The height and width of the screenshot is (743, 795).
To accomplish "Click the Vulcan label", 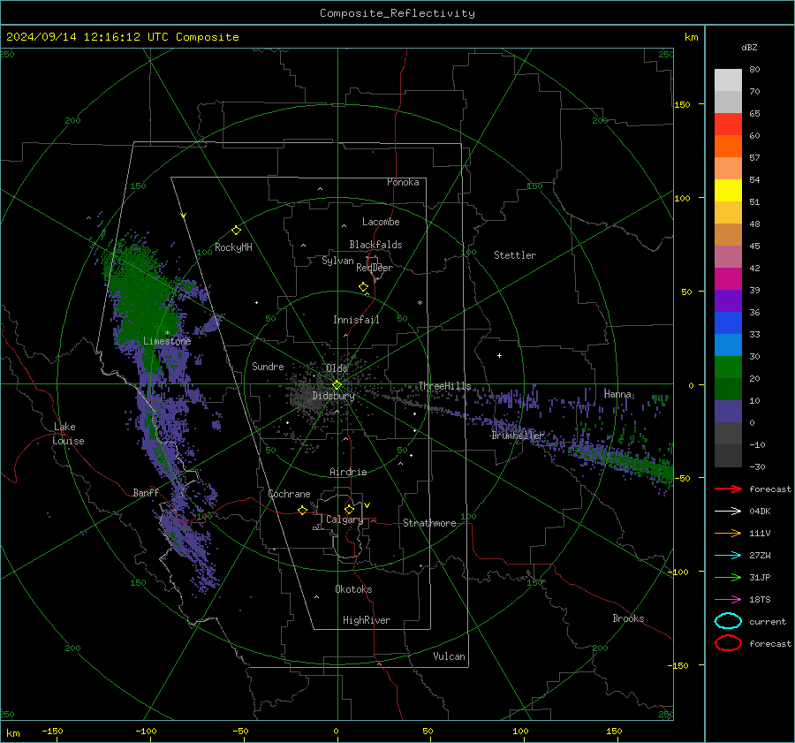I will pyautogui.click(x=450, y=656).
